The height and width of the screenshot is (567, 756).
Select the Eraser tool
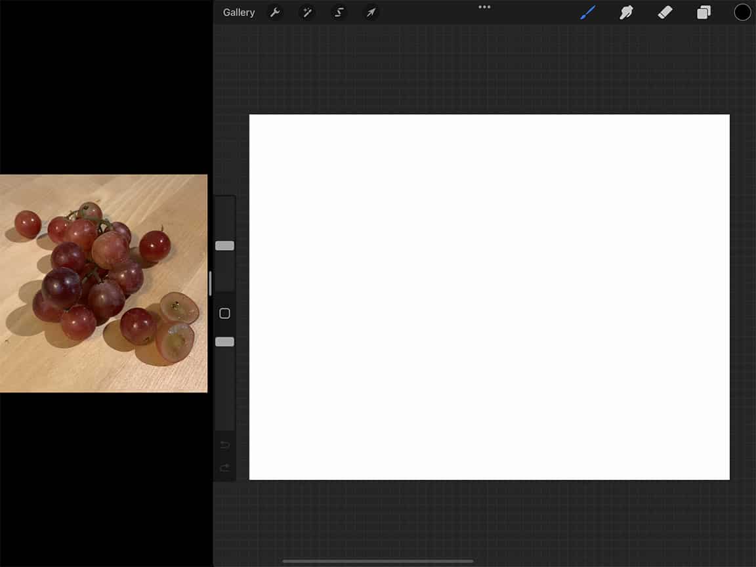tap(665, 12)
